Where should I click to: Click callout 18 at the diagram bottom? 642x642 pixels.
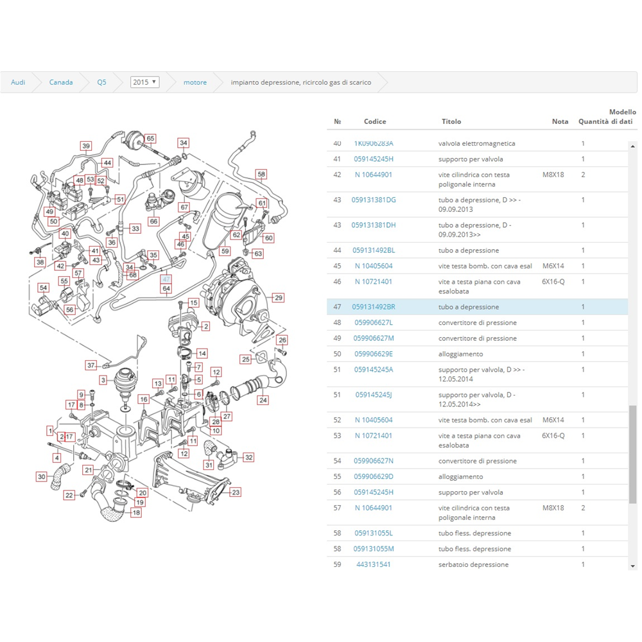coord(136,513)
